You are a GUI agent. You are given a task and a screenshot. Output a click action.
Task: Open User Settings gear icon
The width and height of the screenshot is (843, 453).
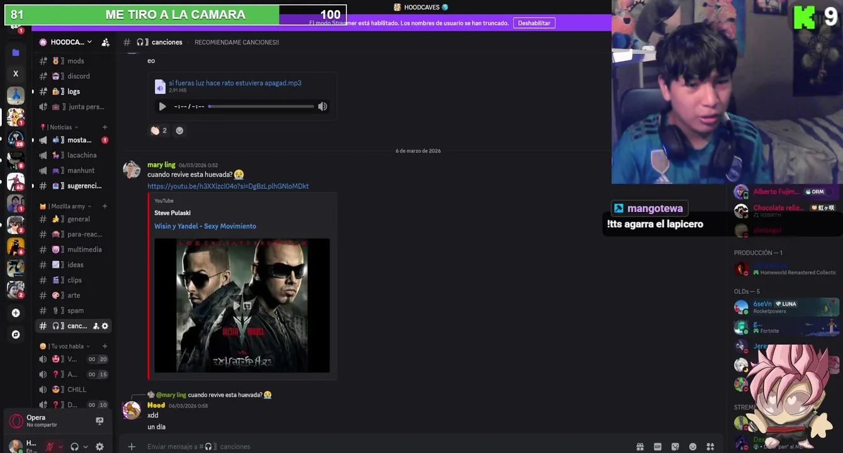pyautogui.click(x=99, y=447)
